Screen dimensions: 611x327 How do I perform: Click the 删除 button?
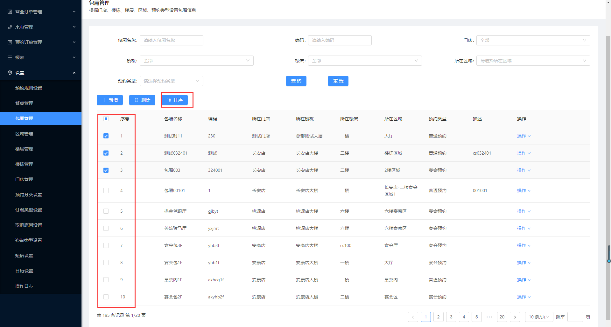pos(142,100)
